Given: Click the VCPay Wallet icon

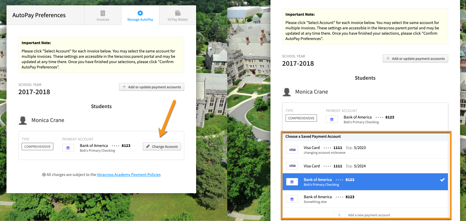Looking at the screenshot, I should (178, 13).
